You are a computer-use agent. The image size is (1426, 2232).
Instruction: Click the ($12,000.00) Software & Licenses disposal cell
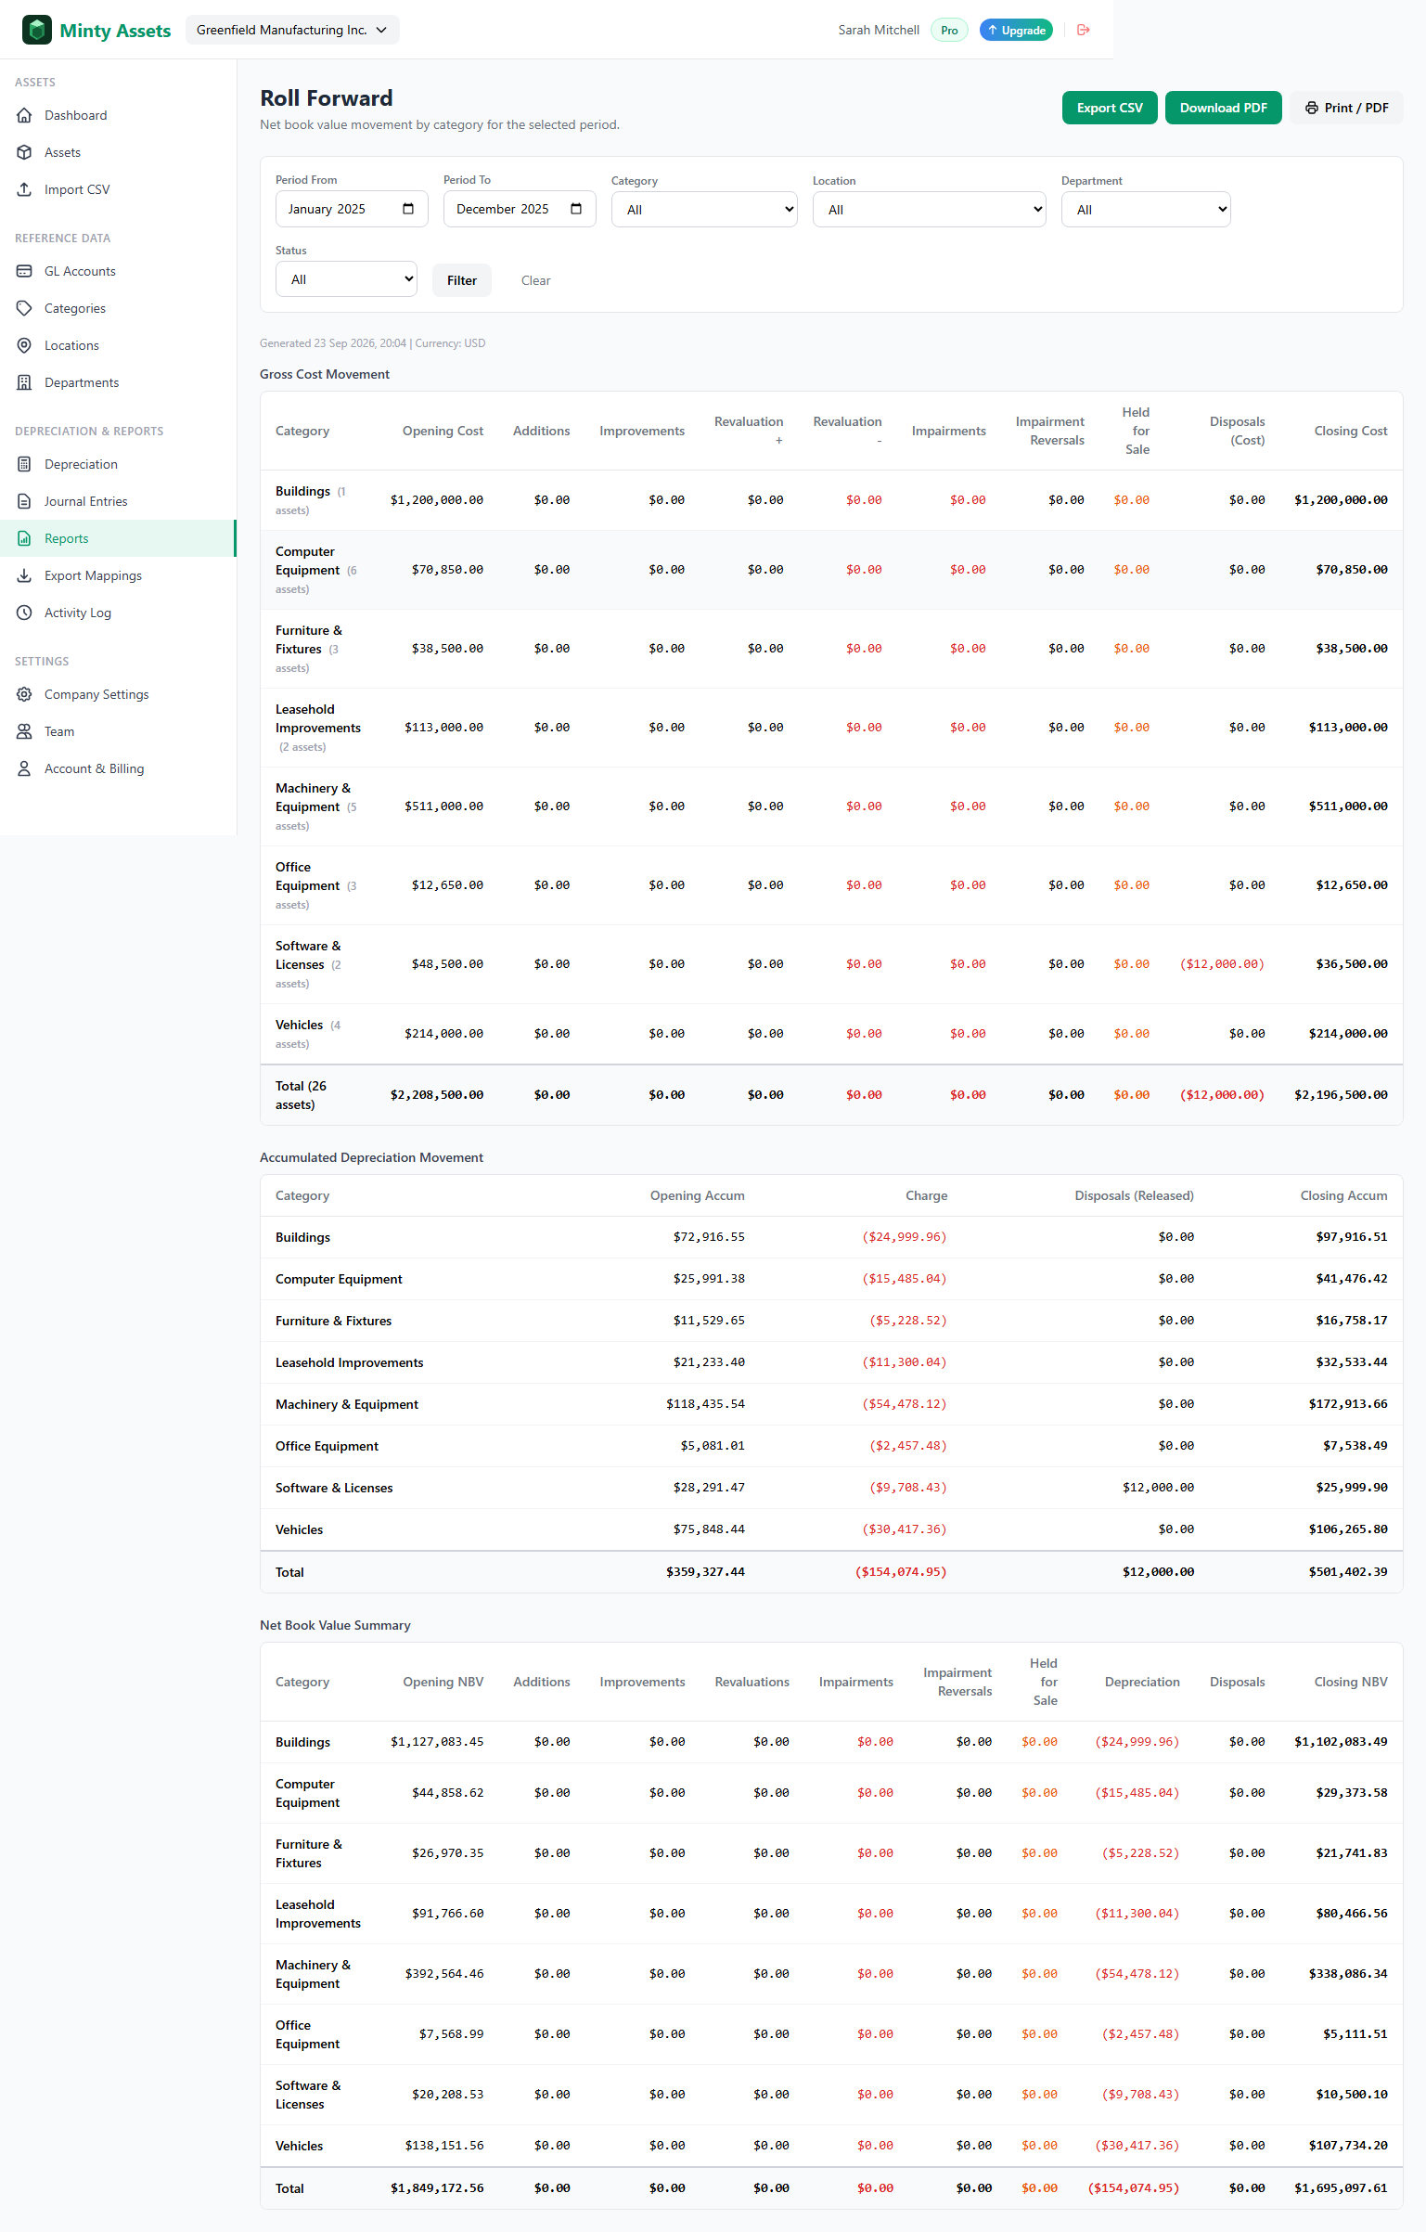[1222, 964]
